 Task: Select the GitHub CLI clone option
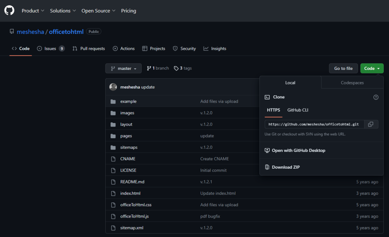click(297, 110)
